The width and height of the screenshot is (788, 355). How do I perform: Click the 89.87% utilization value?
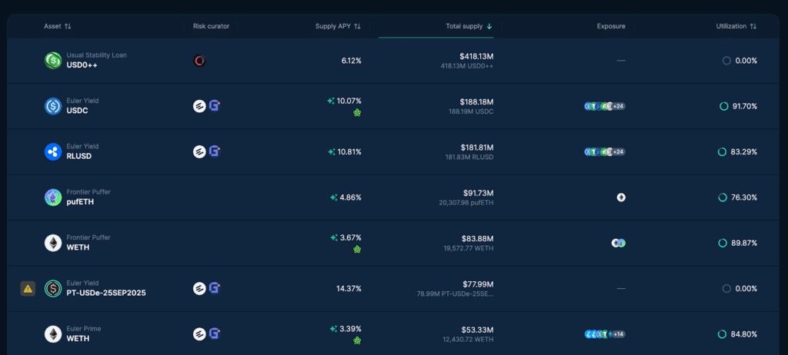point(744,243)
